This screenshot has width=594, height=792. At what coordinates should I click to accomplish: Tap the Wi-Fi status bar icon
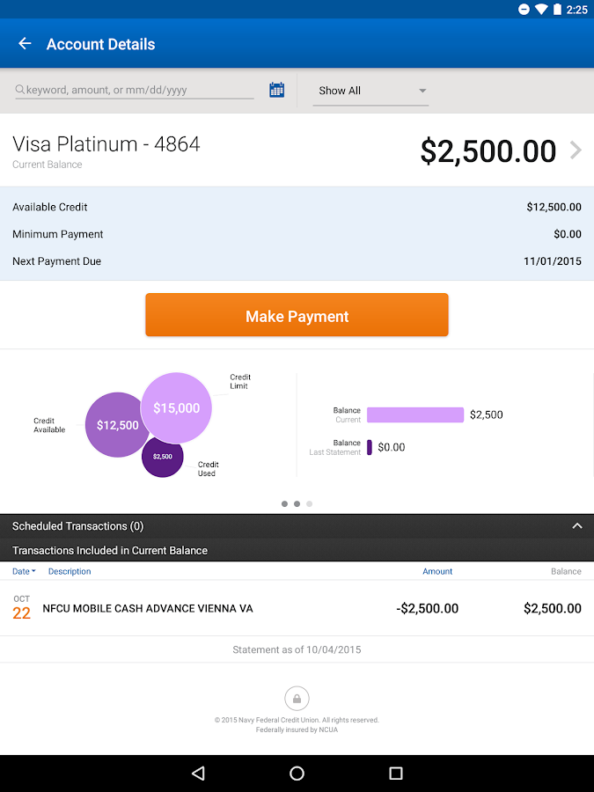coord(540,10)
